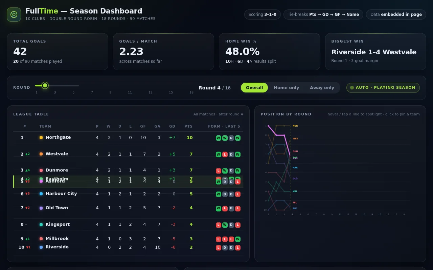The image size is (433, 270).
Task: Select the Millbrook team name
Action: point(57,239)
